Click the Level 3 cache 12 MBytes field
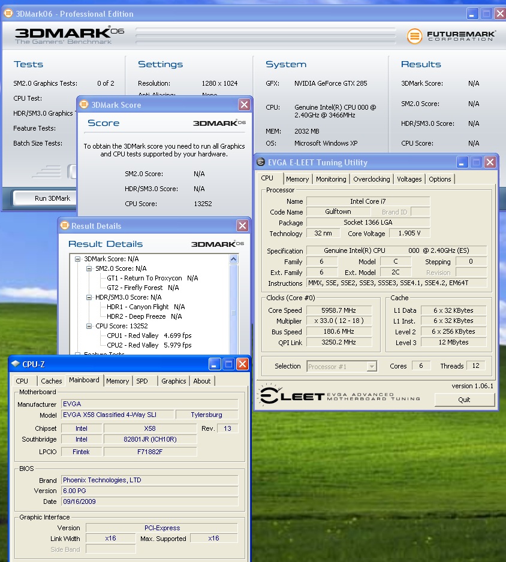 (x=453, y=342)
